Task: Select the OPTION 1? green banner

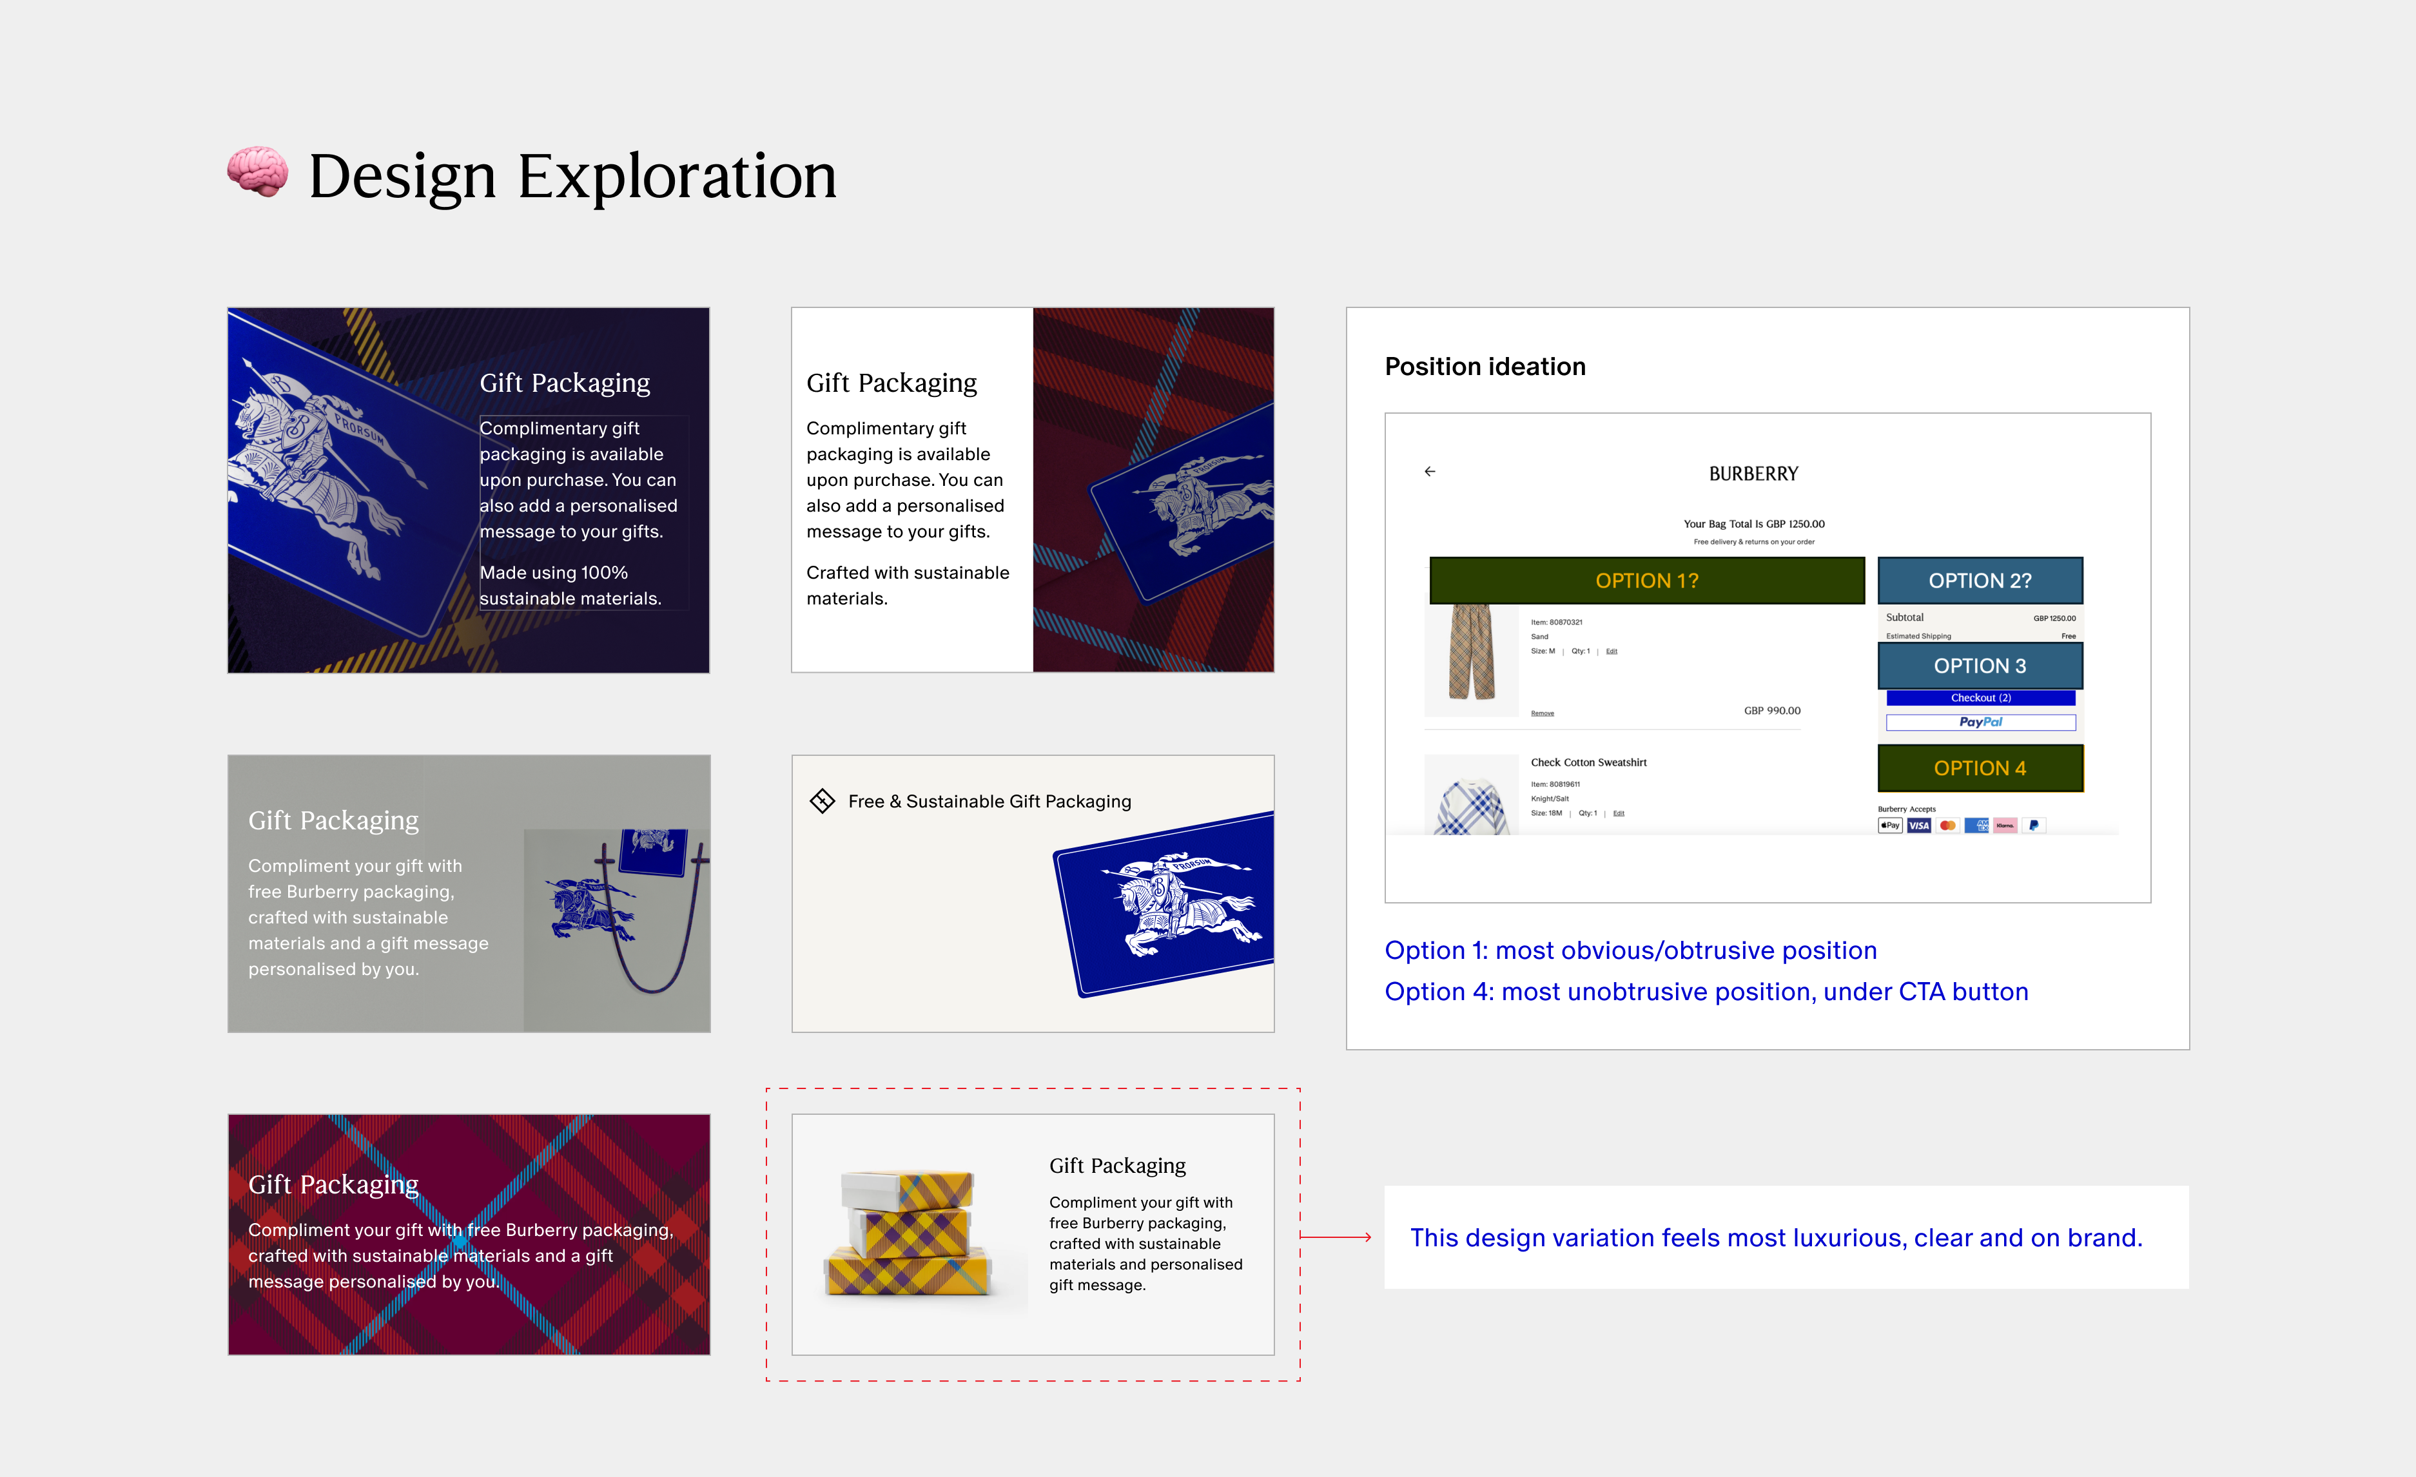Action: tap(1646, 580)
